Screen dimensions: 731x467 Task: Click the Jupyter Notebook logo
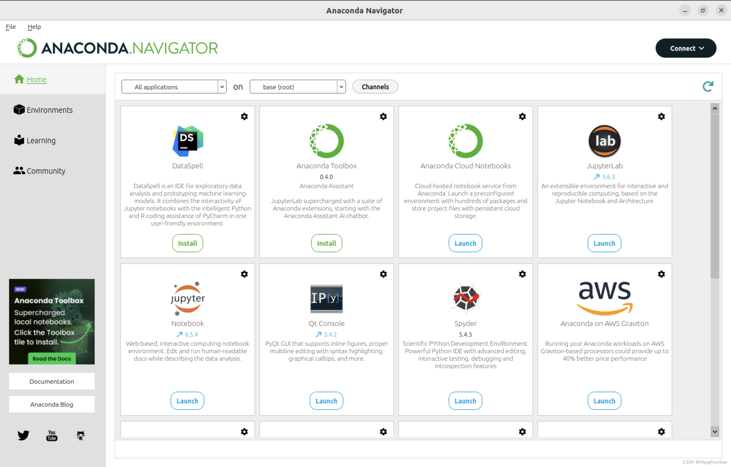pos(188,298)
